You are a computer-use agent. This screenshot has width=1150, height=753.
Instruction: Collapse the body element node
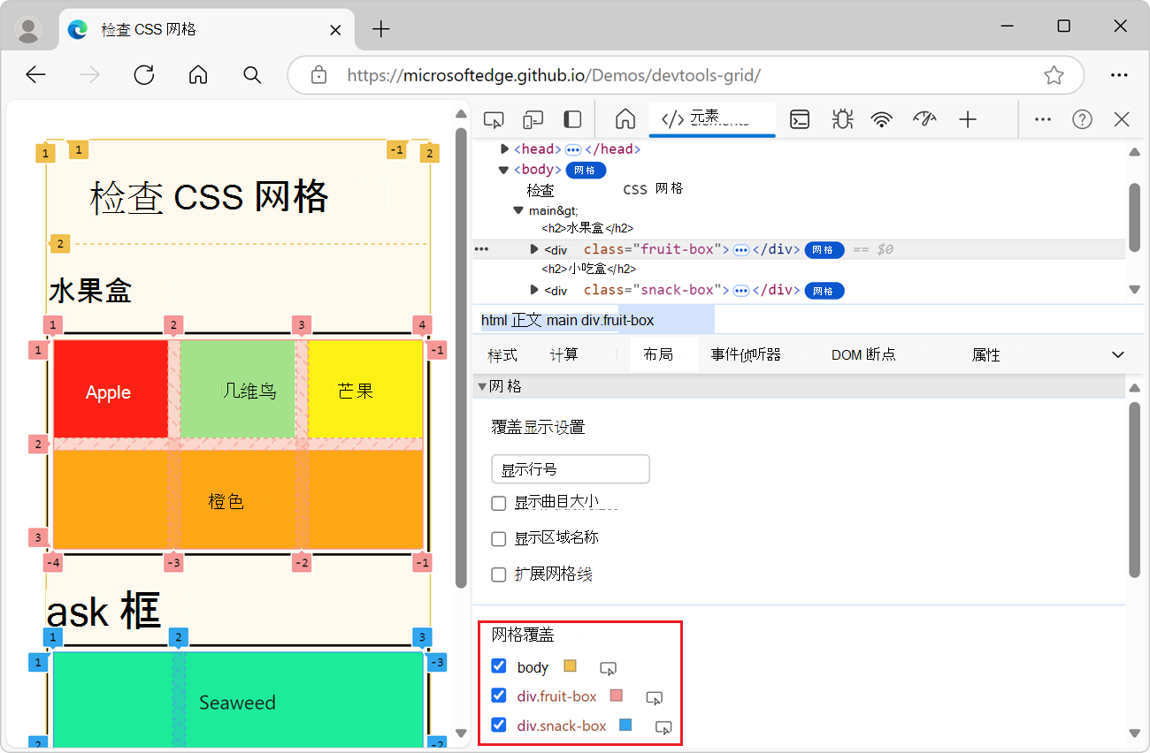[x=503, y=169]
